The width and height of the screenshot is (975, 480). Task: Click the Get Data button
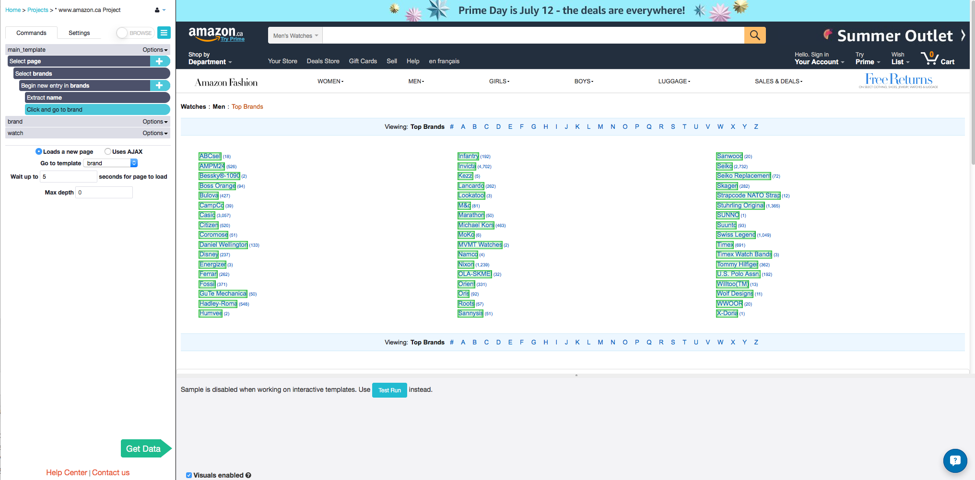pos(145,449)
